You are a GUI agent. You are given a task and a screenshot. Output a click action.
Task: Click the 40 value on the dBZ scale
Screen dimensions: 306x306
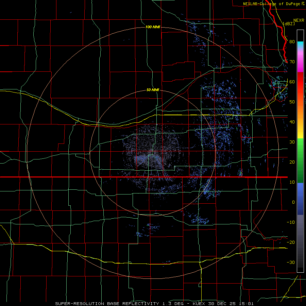pyautogui.click(x=292, y=122)
